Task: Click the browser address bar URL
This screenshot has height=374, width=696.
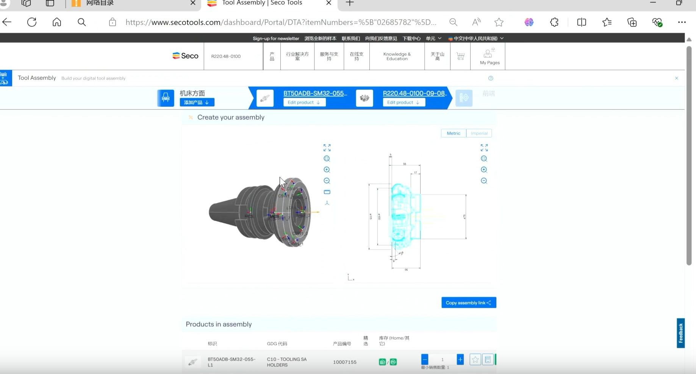Action: (x=281, y=22)
